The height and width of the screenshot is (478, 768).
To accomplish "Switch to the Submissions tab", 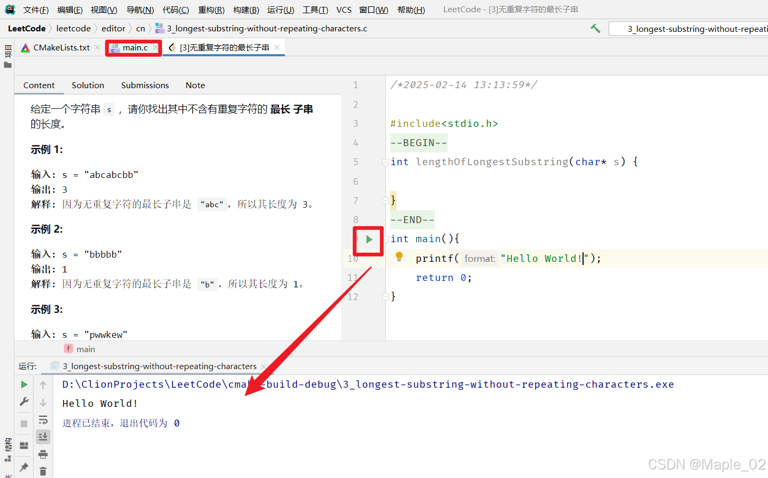I will pyautogui.click(x=145, y=85).
